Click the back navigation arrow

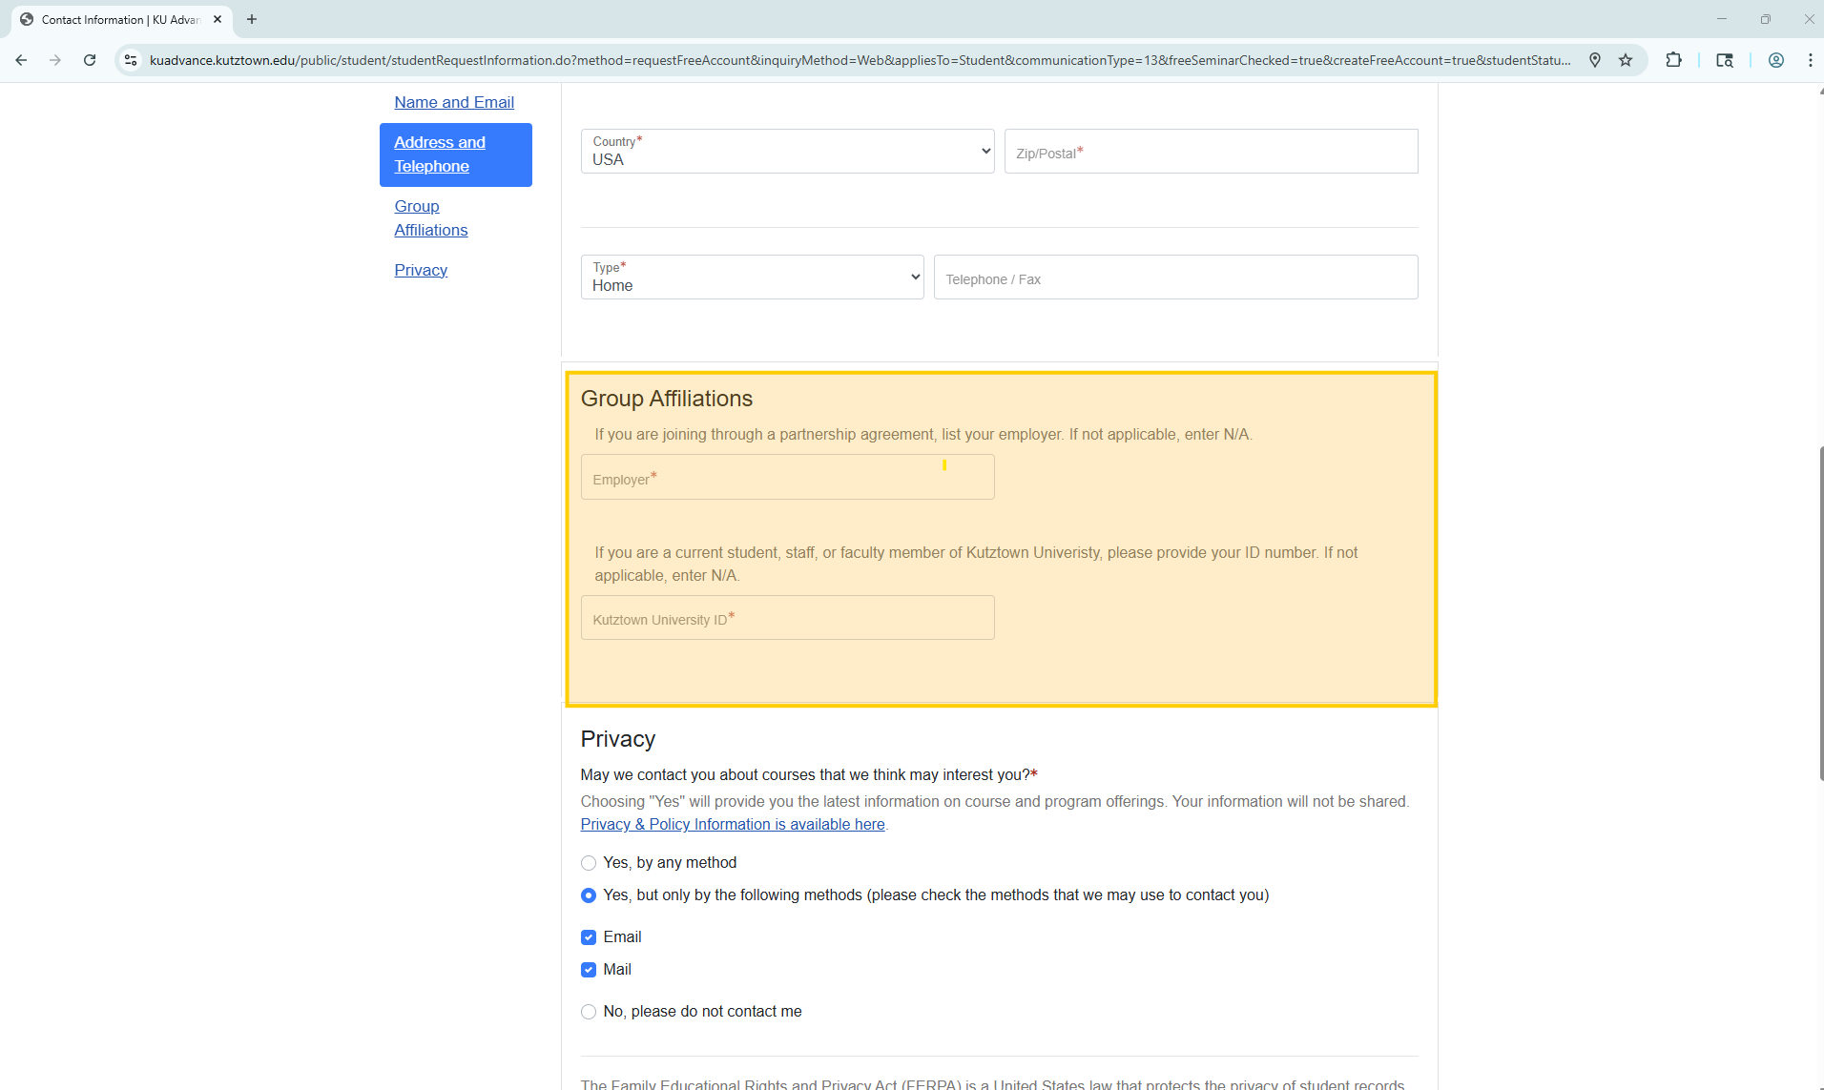21,59
